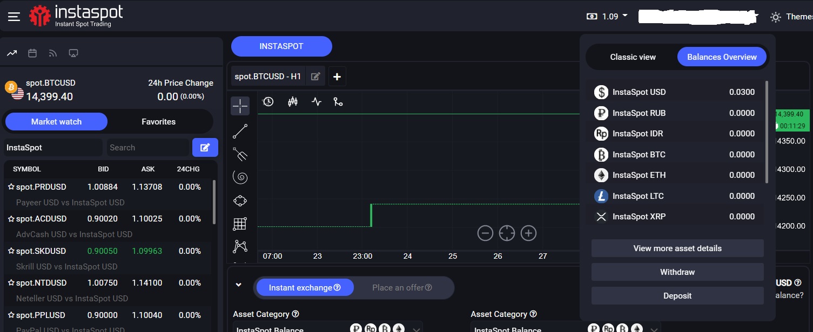813x332 pixels.
Task: Select the InstaSpot IDR balance row
Action: click(x=675, y=134)
